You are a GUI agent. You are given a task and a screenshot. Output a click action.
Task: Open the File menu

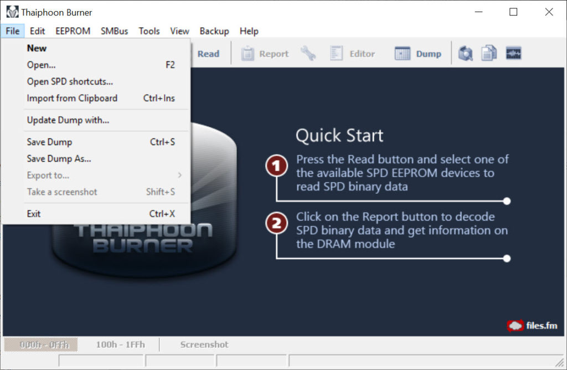point(13,31)
